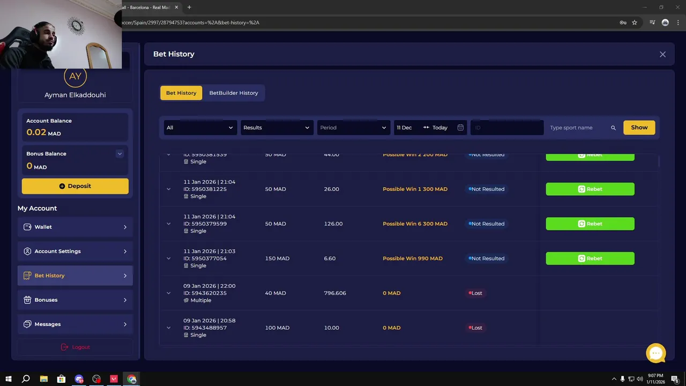
Task: Open the browser media control icon
Action: pyautogui.click(x=652, y=23)
